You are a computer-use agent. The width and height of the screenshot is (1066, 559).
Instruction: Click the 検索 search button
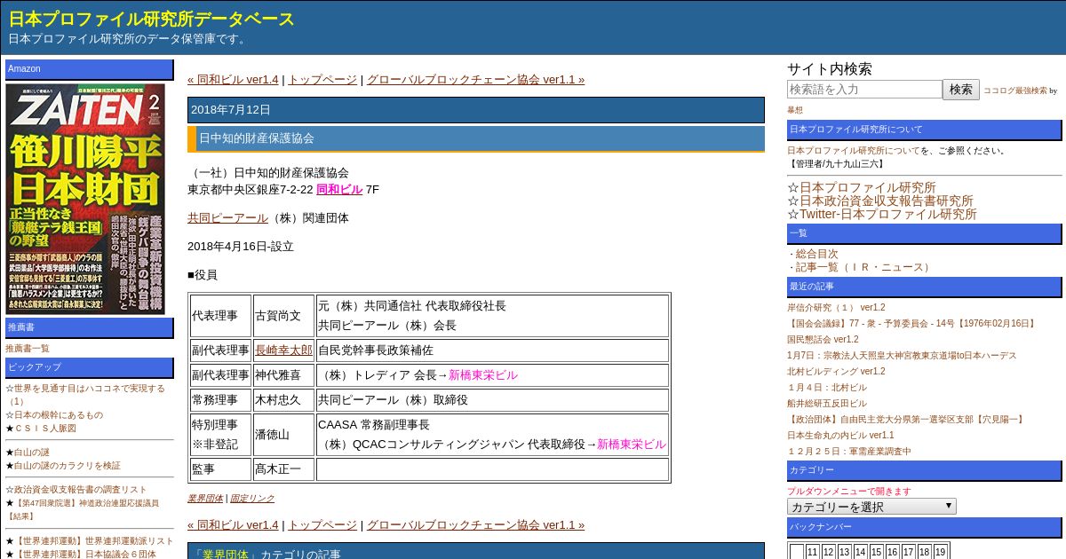961,90
